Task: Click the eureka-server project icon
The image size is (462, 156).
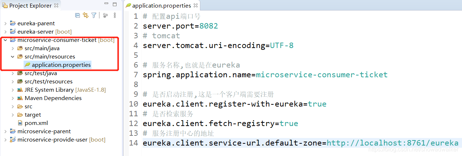Action: [13, 32]
